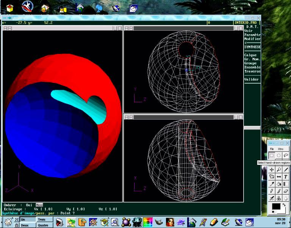Open the File menu in toolbox
Viewport: 291px width, 228px height.
point(272,149)
